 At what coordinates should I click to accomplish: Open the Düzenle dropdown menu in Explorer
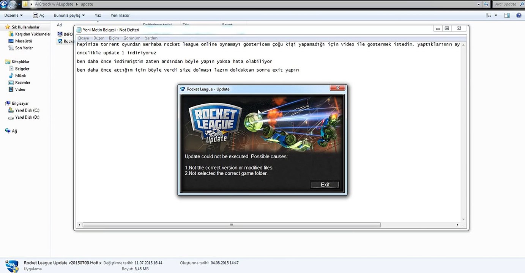coord(14,15)
